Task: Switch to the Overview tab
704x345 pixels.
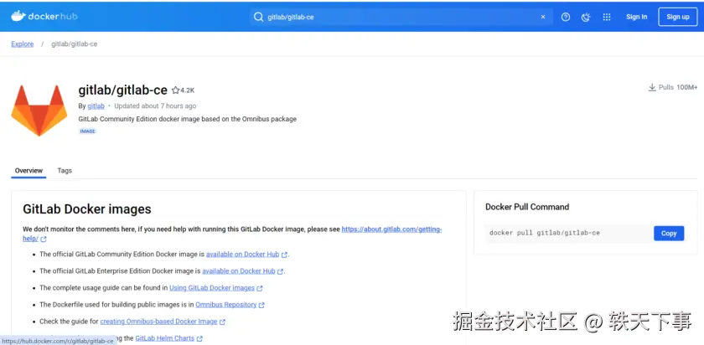Action: pyautogui.click(x=28, y=171)
